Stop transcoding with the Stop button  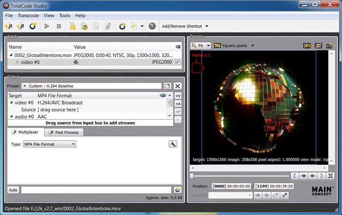coord(59,26)
